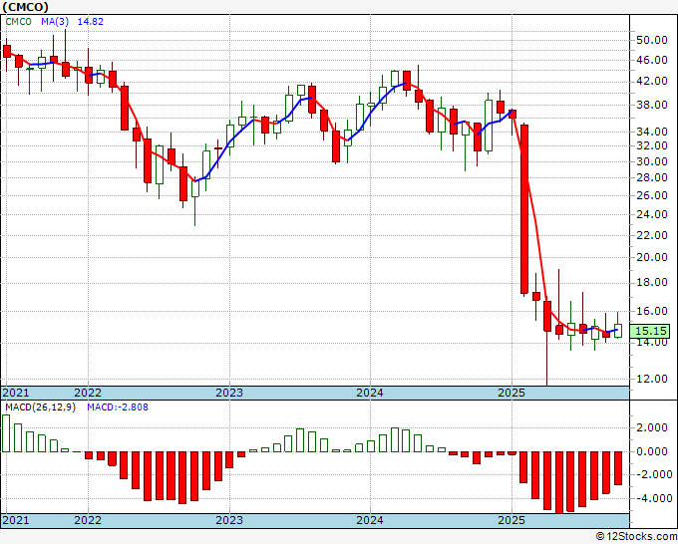Click 2024 on the MACD timeline
Viewport: 678px width, 544px height.
click(370, 520)
